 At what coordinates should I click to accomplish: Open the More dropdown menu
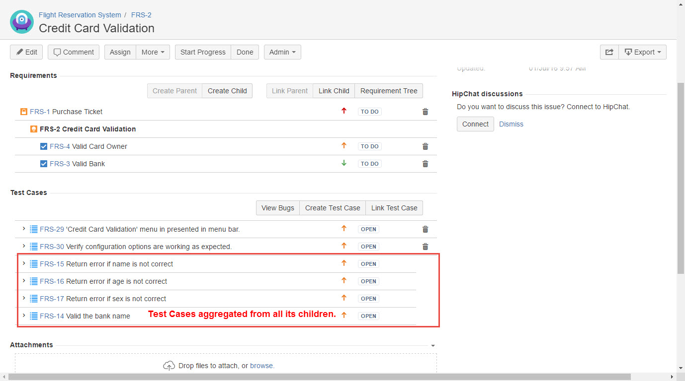pyautogui.click(x=153, y=52)
